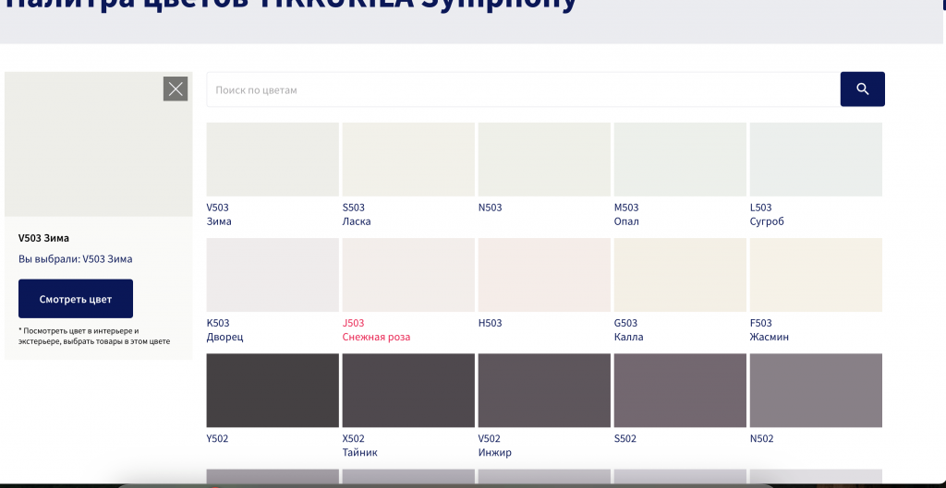
Task: Close the selected V503 Зима preview panel
Action: click(176, 89)
